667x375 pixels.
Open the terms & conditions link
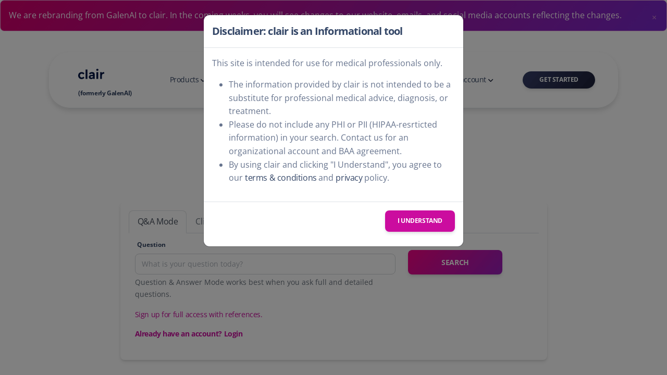[280, 178]
